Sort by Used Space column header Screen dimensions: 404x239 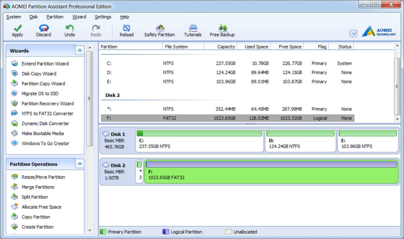click(x=254, y=47)
